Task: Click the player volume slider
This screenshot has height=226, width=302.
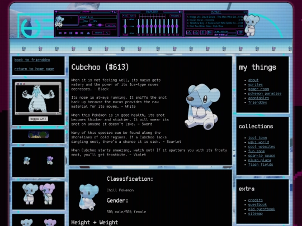Action: click(87, 25)
